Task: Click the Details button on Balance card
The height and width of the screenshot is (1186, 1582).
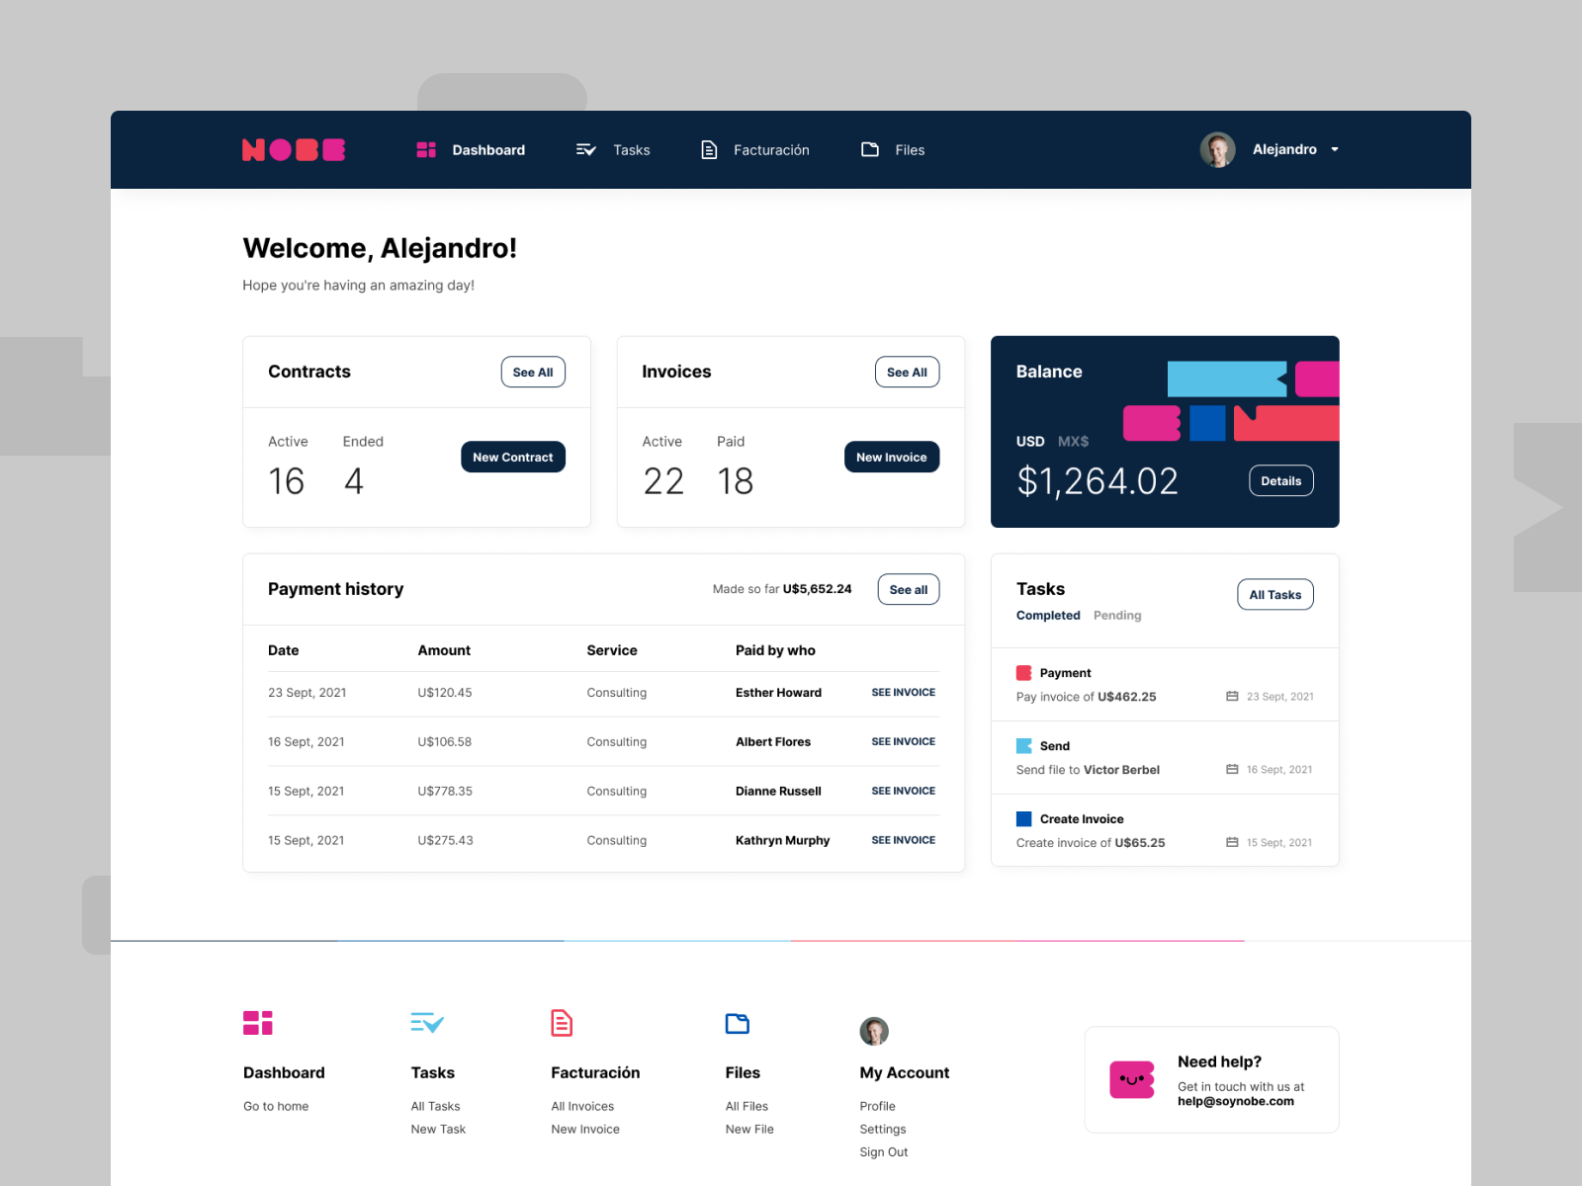Action: 1280,480
